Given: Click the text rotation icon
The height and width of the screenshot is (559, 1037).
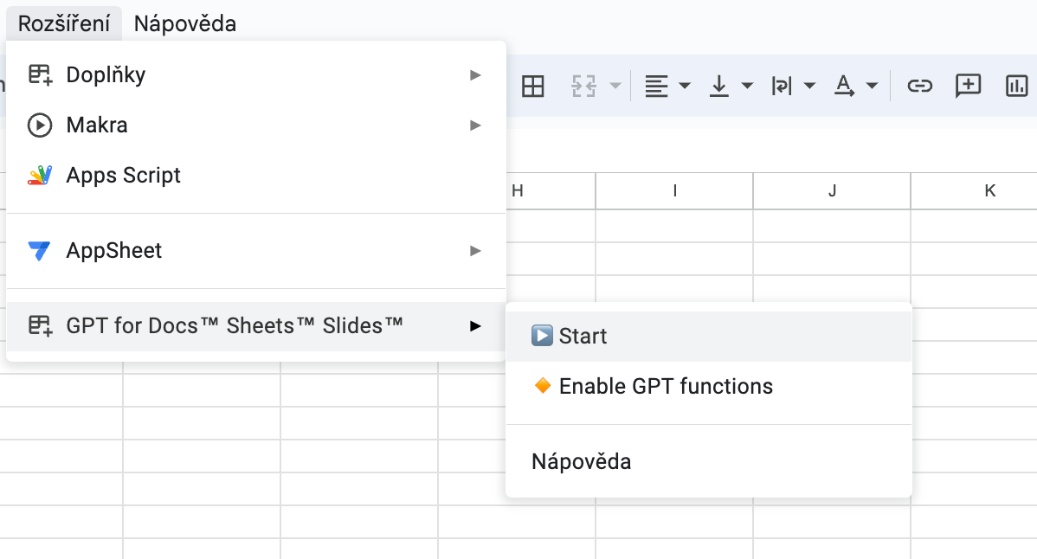Looking at the screenshot, I should coord(845,86).
